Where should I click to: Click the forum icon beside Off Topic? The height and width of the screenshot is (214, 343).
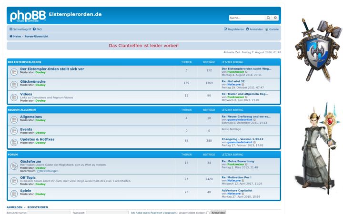(x=14, y=181)
